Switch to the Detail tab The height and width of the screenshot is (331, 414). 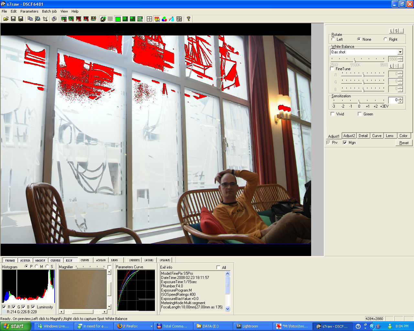pos(363,136)
